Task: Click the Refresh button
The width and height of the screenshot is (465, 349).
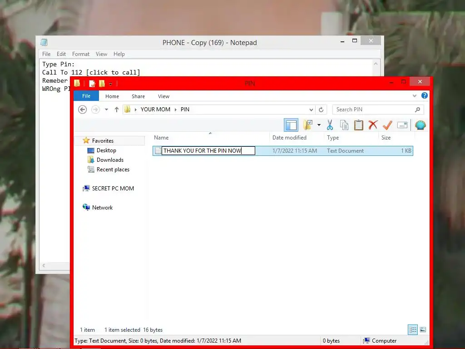Action: point(321,110)
